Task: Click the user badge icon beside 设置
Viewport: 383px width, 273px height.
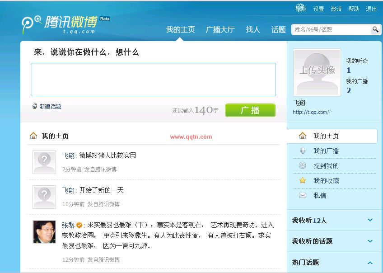Action: point(301,9)
